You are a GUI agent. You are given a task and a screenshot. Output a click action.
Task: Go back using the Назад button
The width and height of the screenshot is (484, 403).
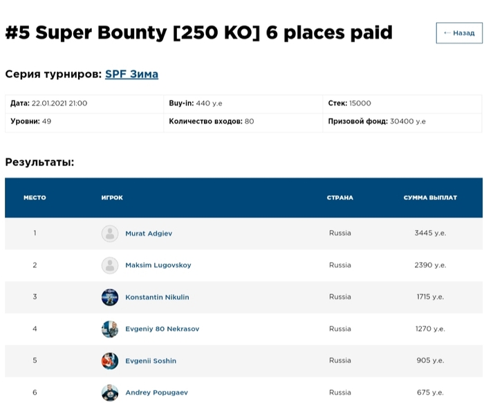[459, 33]
